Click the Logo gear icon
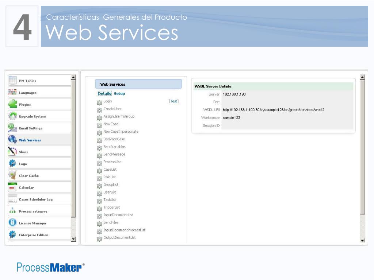This screenshot has width=374, height=280. tap(12, 163)
